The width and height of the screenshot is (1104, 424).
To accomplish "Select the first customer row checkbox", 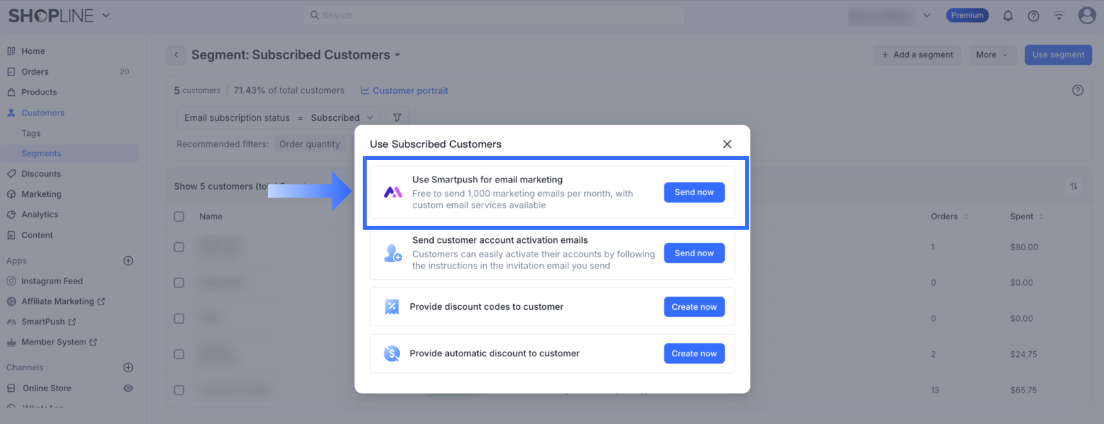I will click(179, 247).
